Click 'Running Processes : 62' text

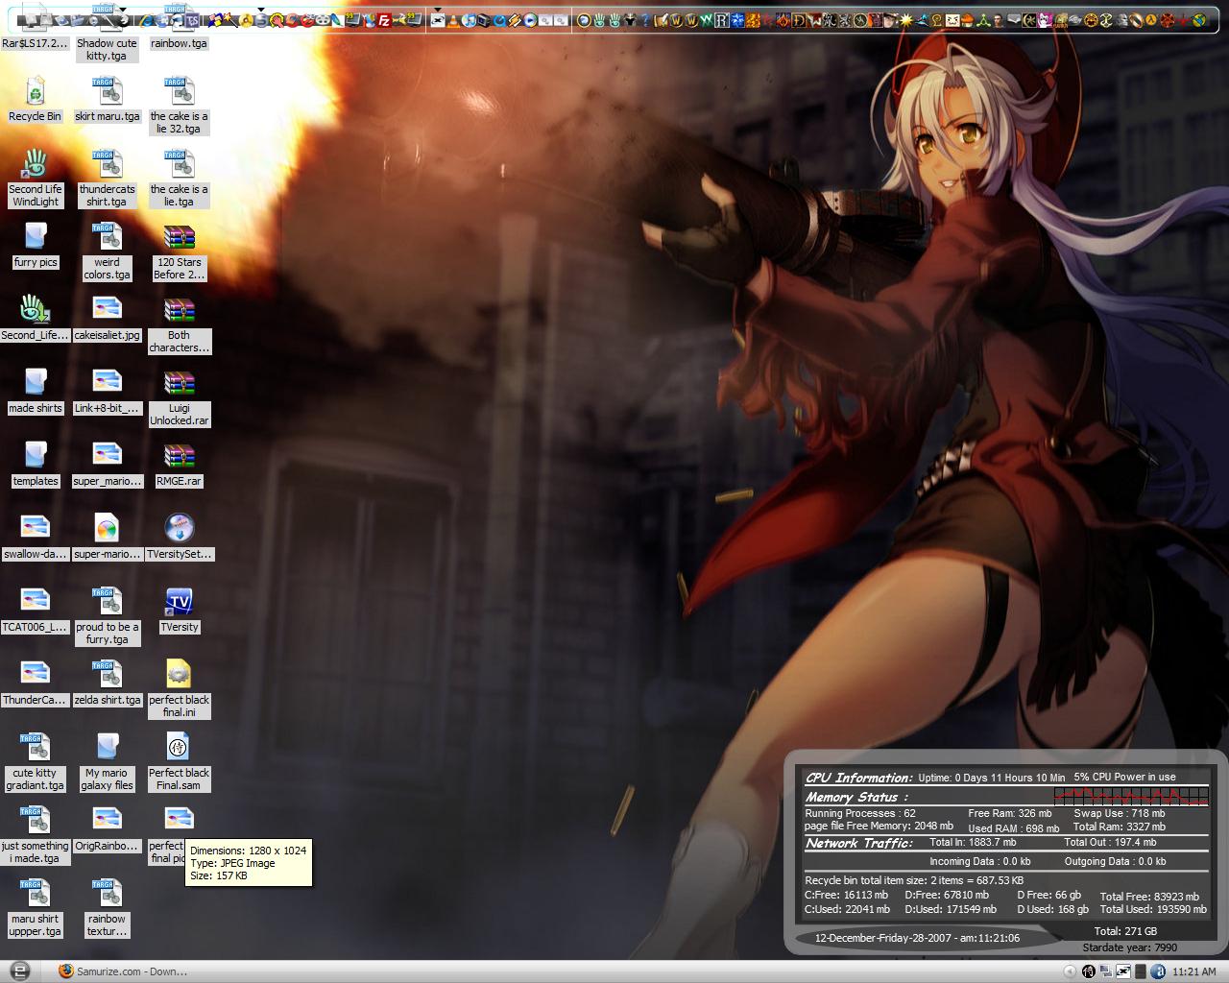point(860,813)
